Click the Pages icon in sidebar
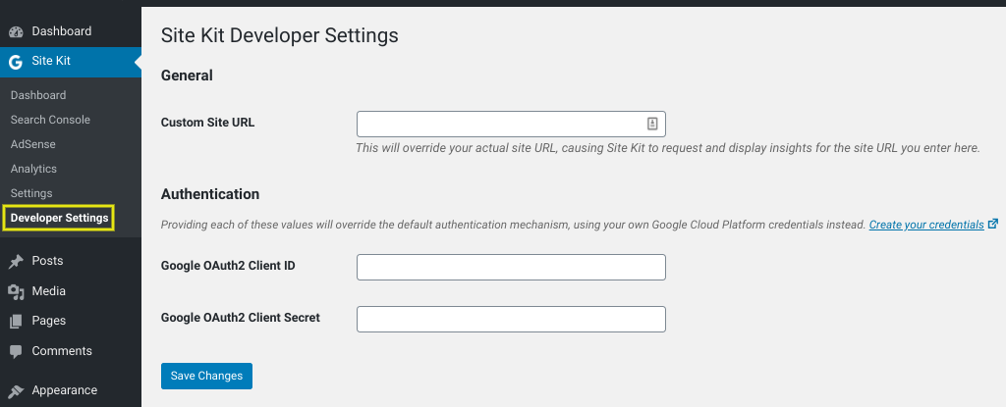 tap(16, 321)
